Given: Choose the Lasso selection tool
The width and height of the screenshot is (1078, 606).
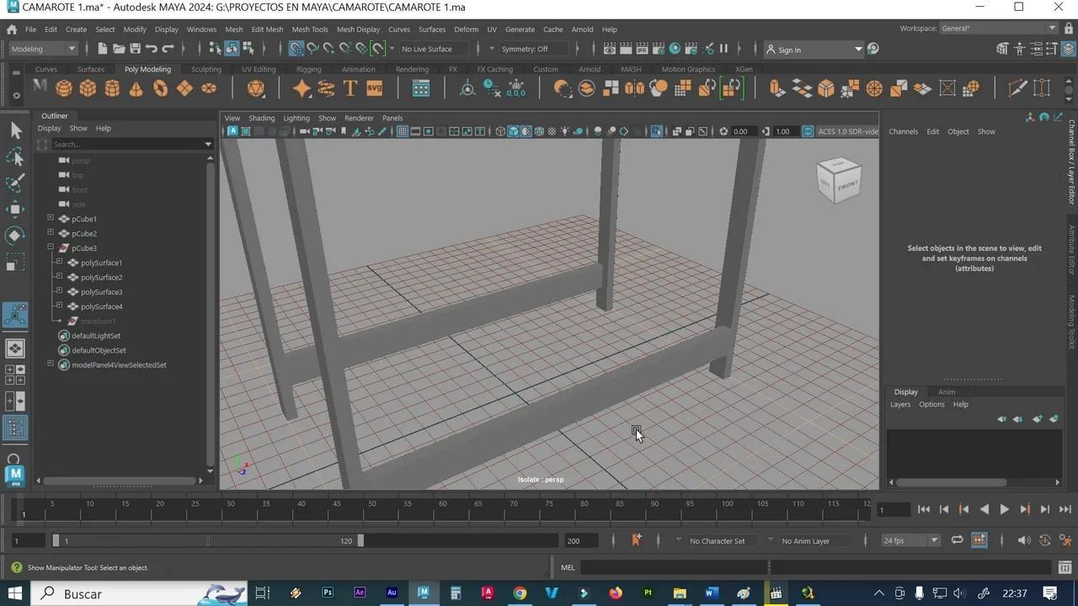Looking at the screenshot, I should click(15, 157).
